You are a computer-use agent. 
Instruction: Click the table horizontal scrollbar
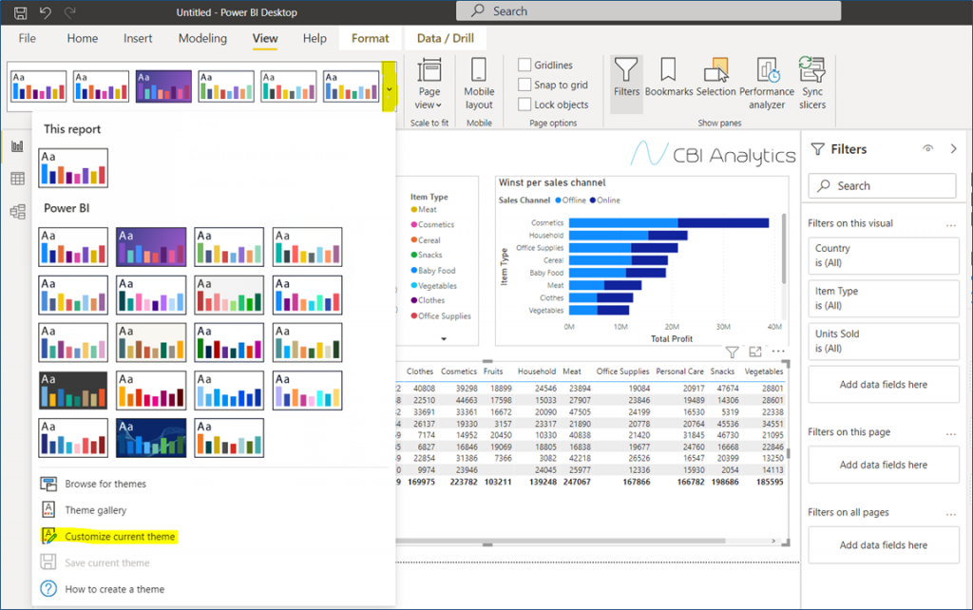click(561, 541)
